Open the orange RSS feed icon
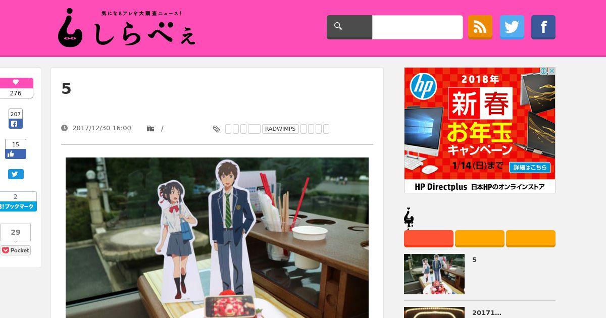Image resolution: width=606 pixels, height=318 pixels. pos(480,27)
